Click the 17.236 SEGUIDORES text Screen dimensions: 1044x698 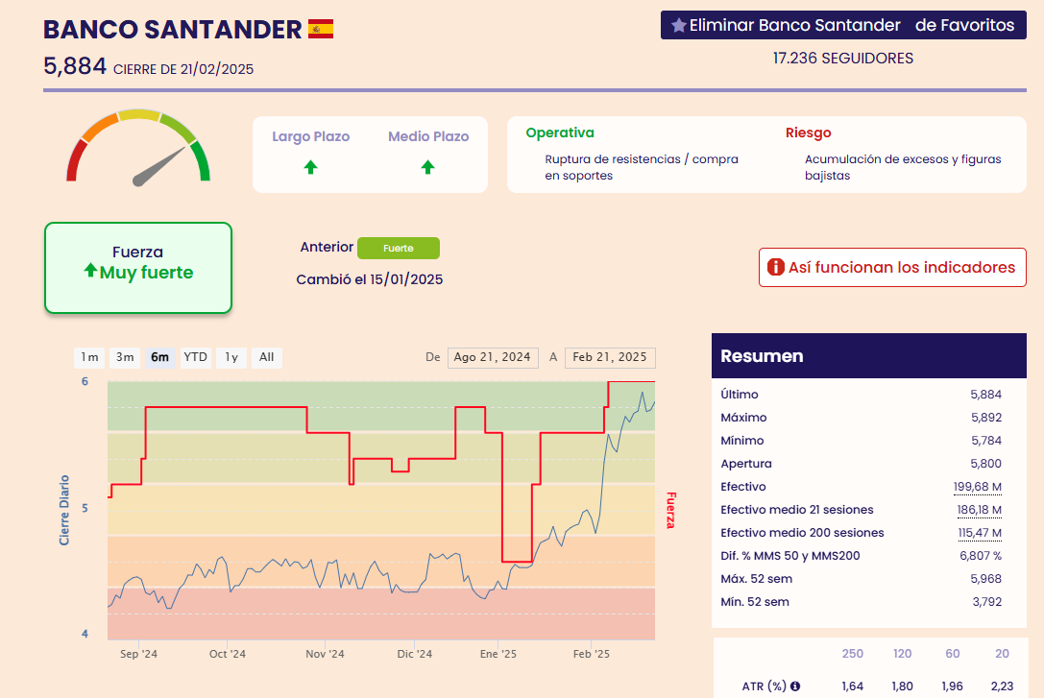pyautogui.click(x=843, y=59)
